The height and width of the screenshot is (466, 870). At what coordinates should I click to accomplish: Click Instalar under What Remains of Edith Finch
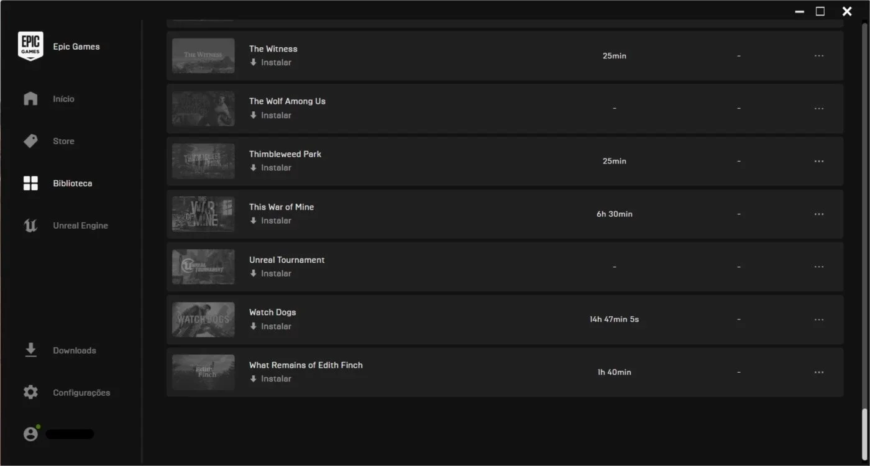(x=270, y=378)
